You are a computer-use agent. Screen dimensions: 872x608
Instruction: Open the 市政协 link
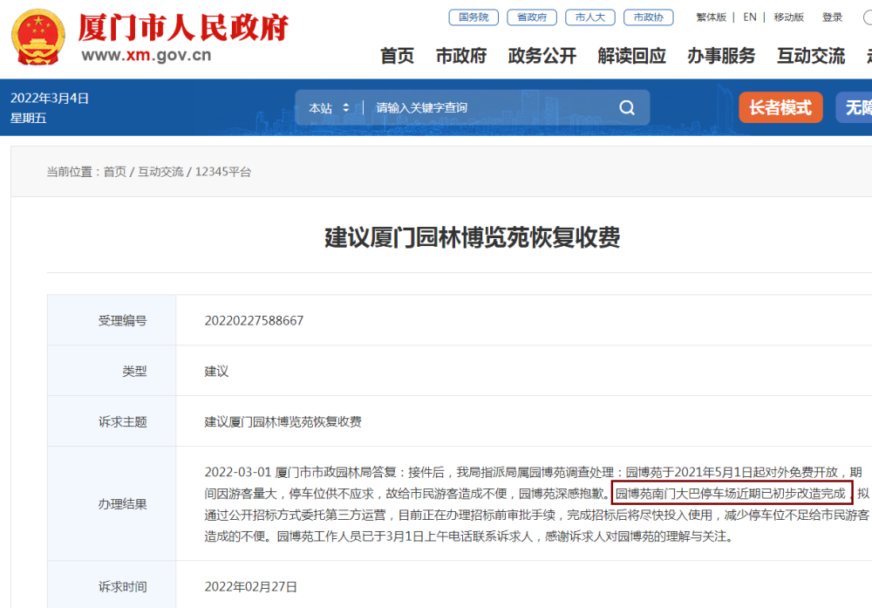click(649, 17)
